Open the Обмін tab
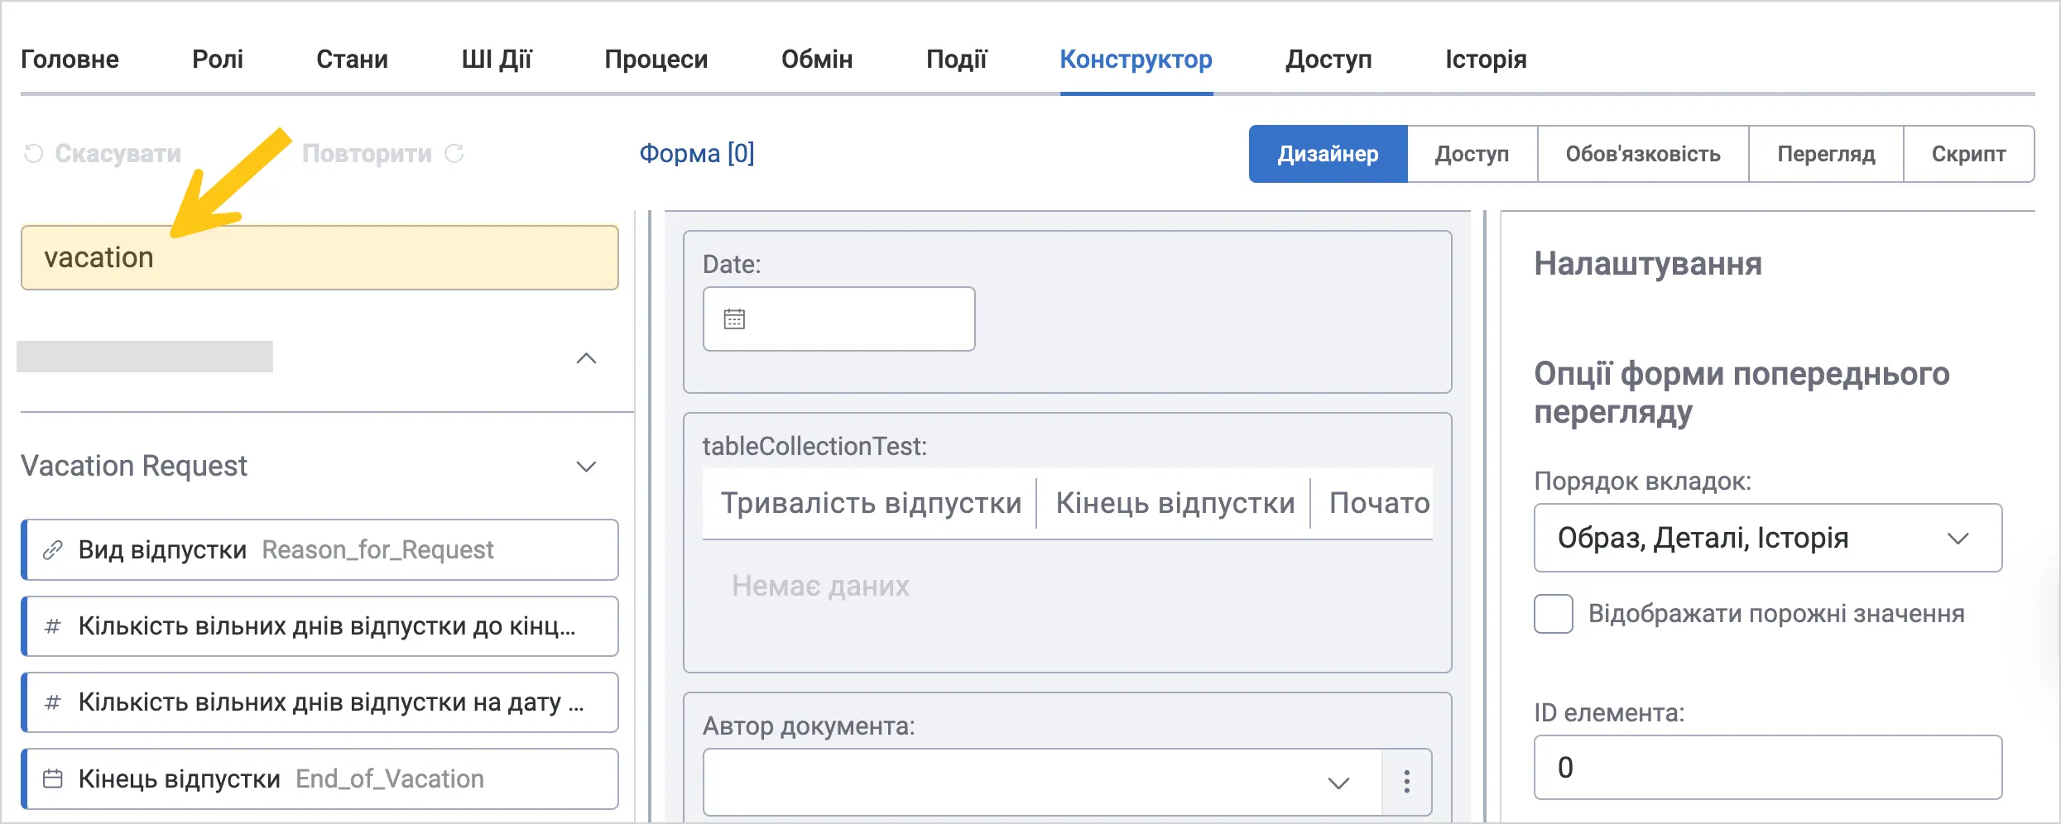This screenshot has height=824, width=2061. point(817,59)
